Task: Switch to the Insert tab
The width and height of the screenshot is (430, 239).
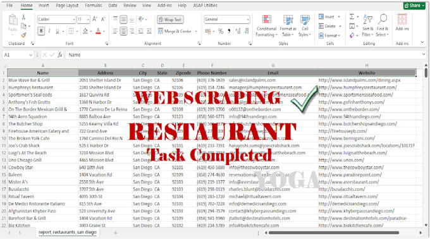Action: pyautogui.click(x=44, y=5)
